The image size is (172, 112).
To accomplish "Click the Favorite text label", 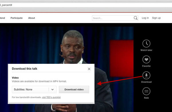I will [146, 66].
